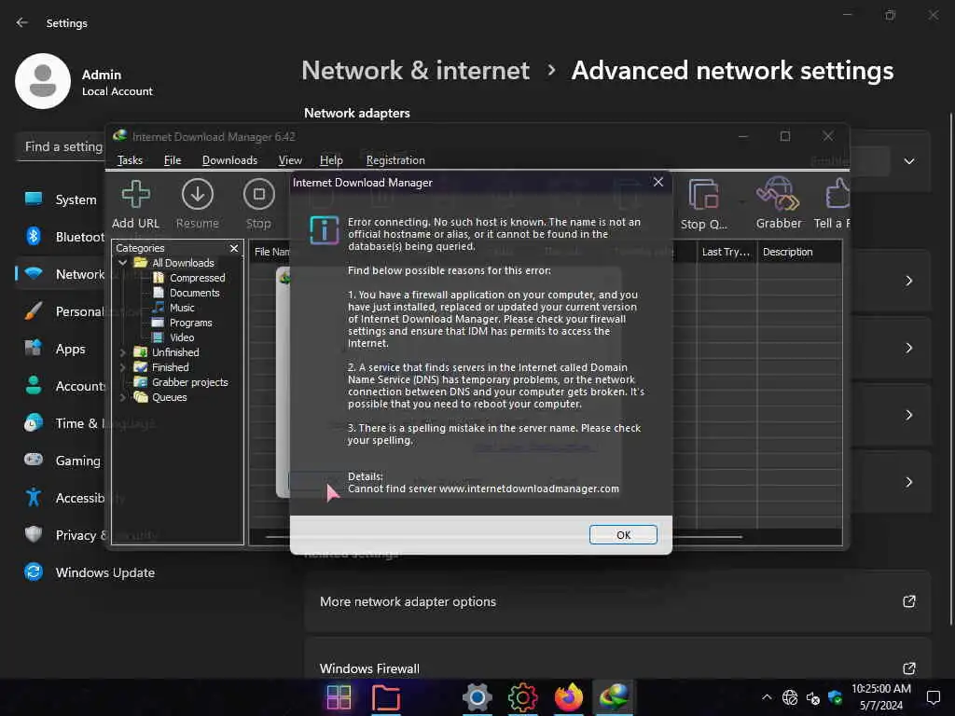
Task: Expand the Unfinished category node
Action: coord(122,352)
